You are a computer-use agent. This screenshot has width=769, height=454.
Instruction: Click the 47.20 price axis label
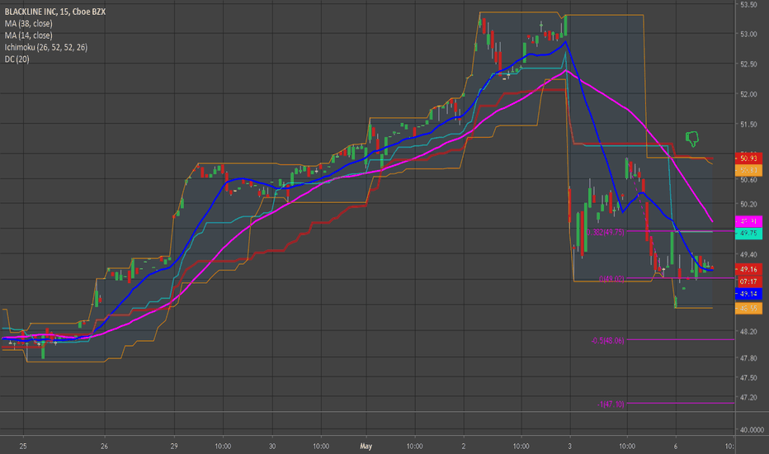[748, 397]
